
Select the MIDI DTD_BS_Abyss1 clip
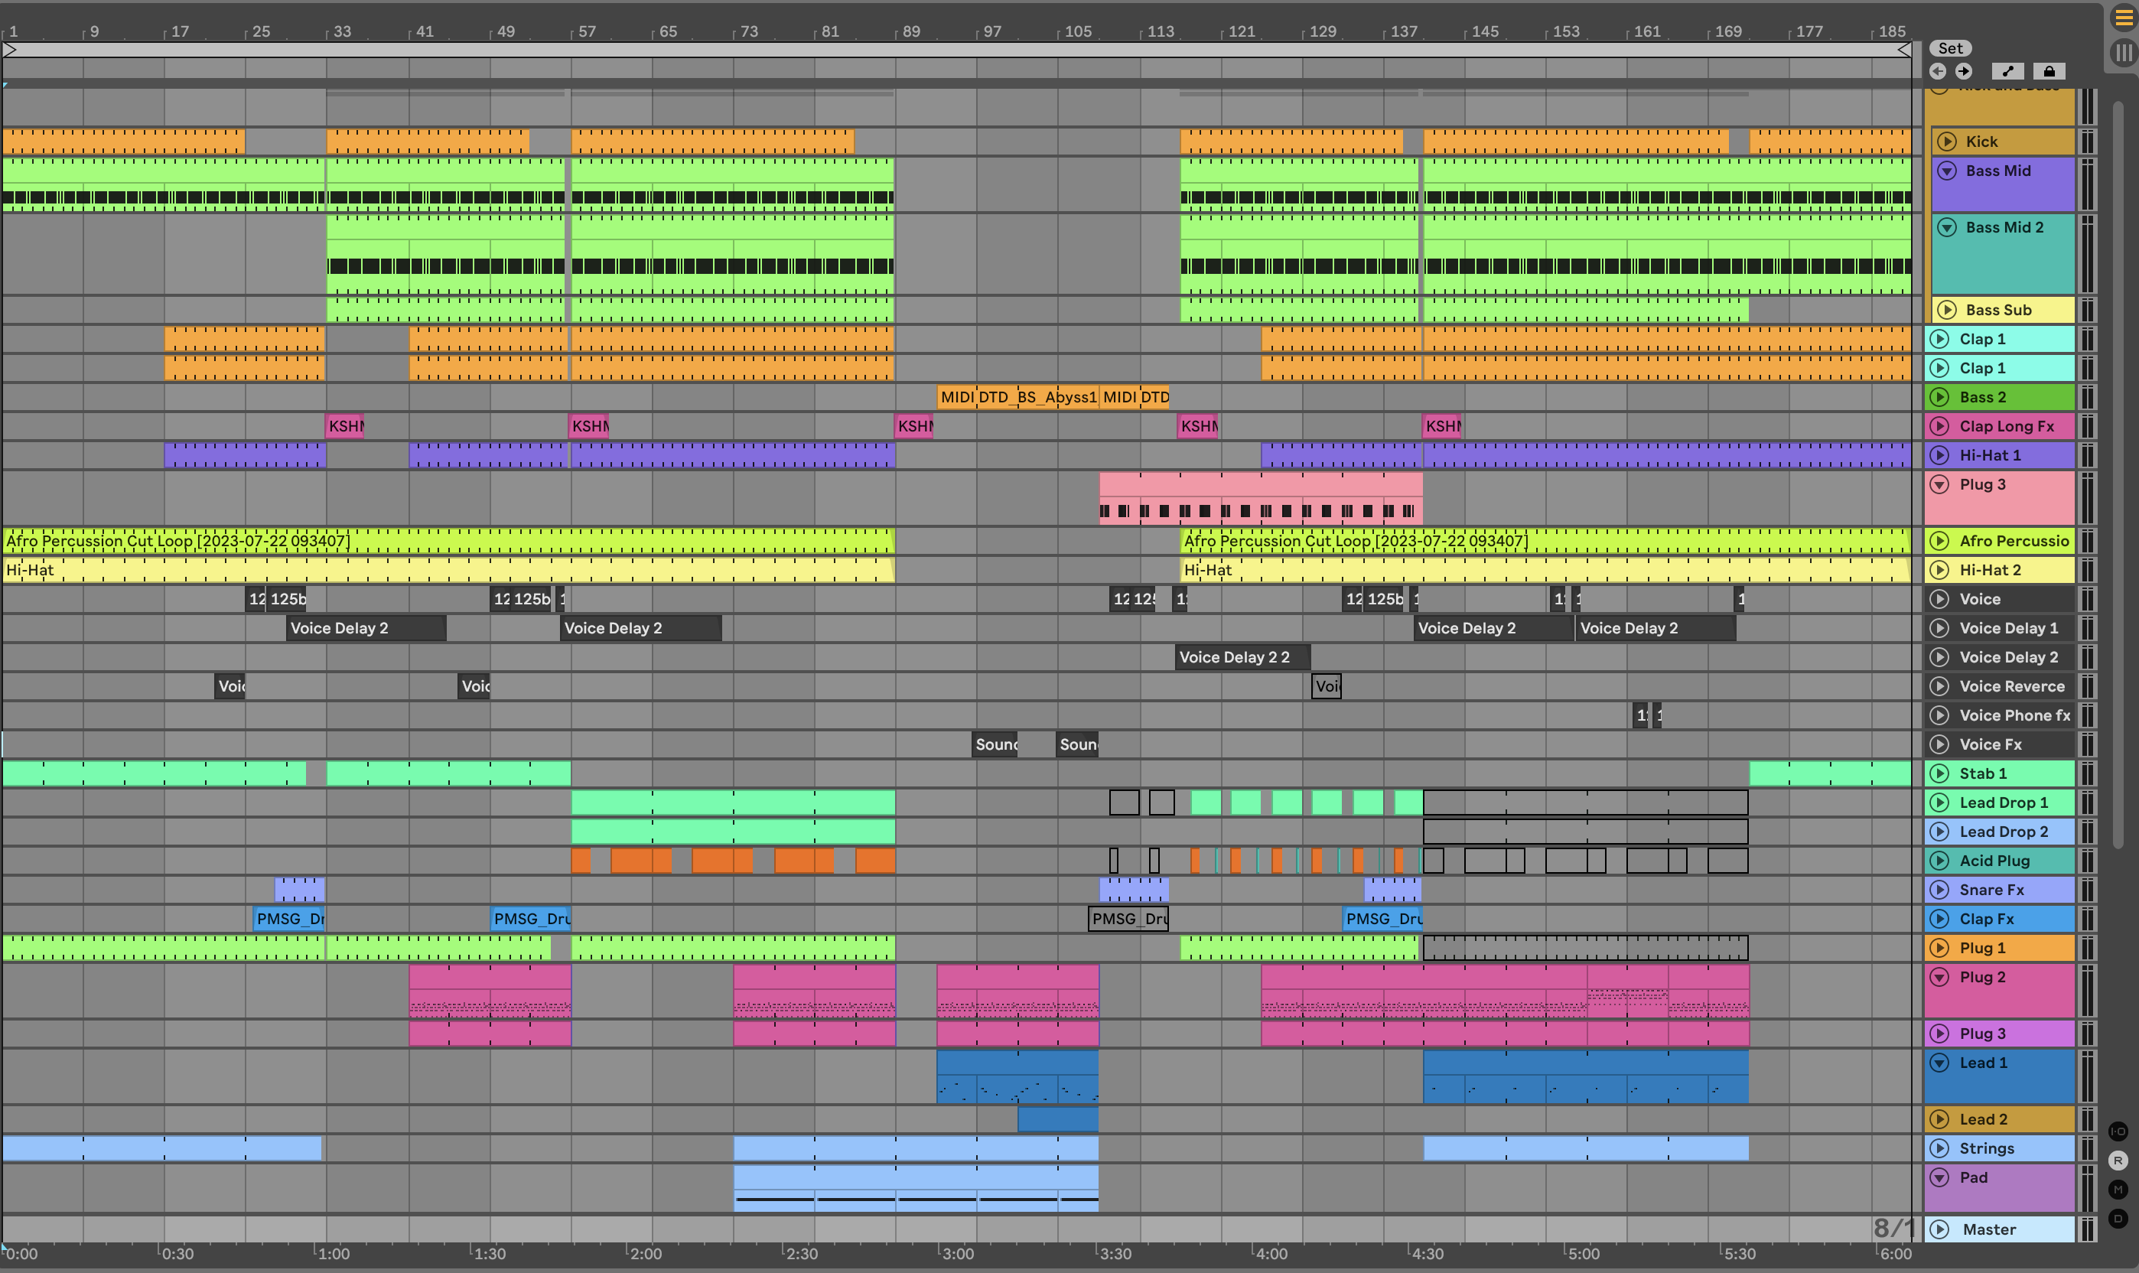[x=1017, y=397]
